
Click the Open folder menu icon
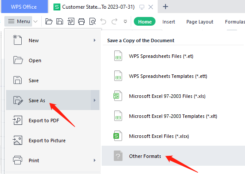click(x=18, y=60)
